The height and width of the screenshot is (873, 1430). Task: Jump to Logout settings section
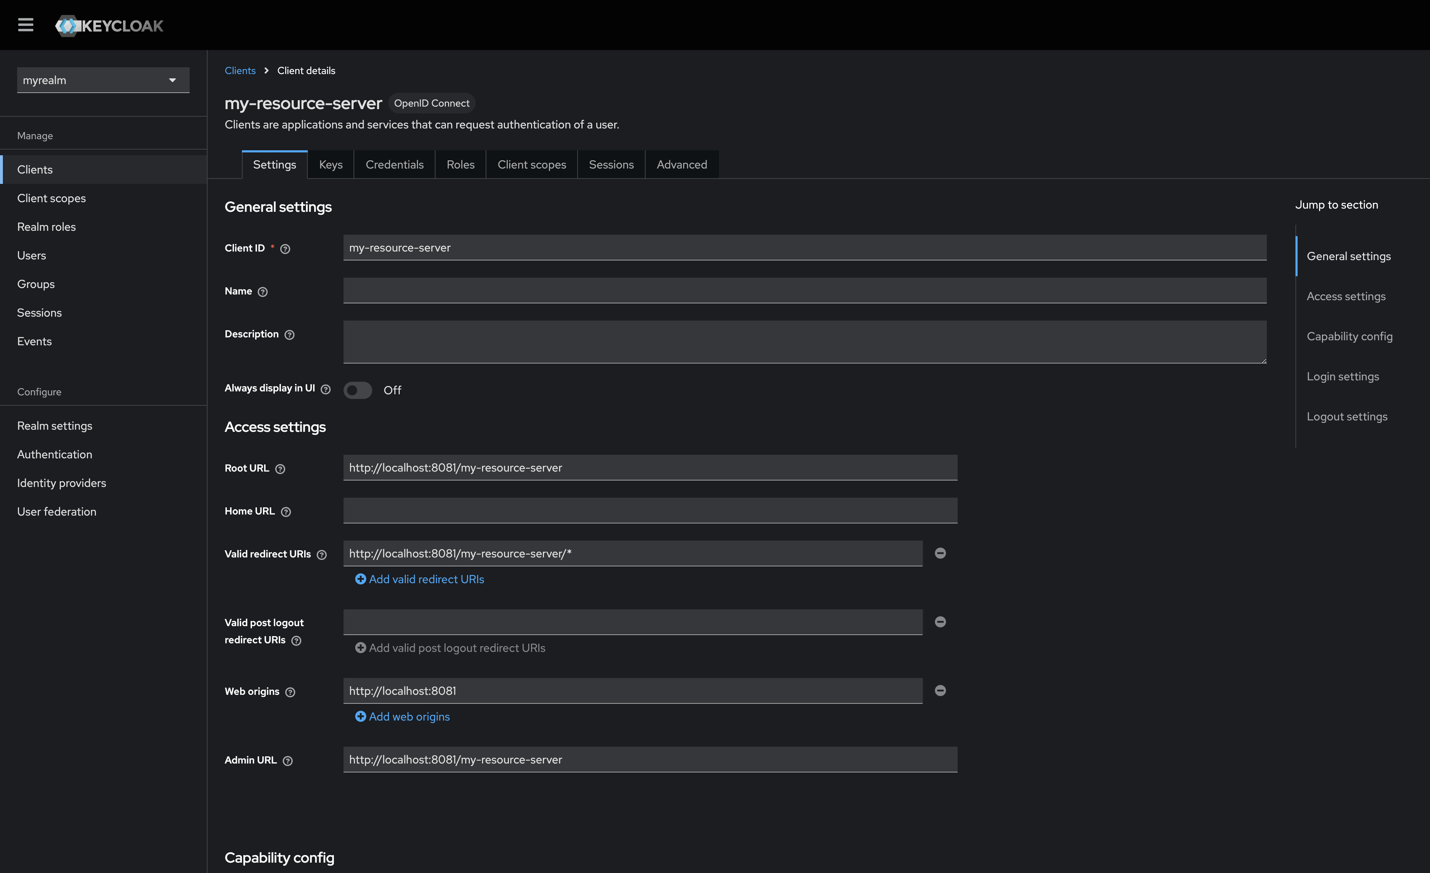tap(1347, 416)
